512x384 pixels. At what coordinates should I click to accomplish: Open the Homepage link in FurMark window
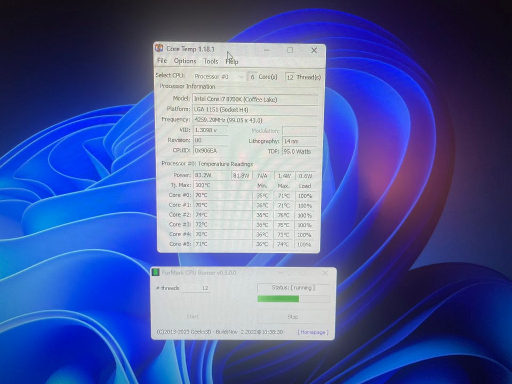click(313, 332)
